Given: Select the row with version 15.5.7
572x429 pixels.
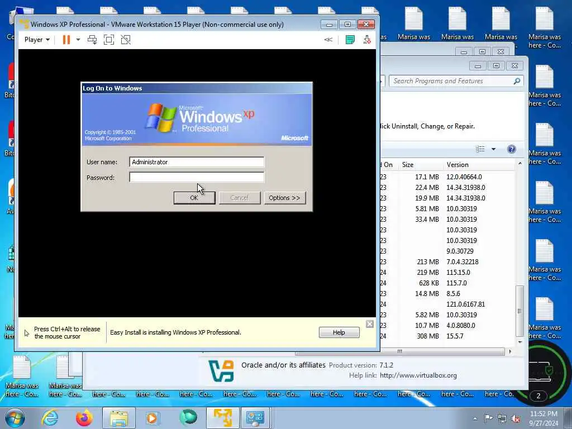Looking at the screenshot, I should pyautogui.click(x=447, y=336).
